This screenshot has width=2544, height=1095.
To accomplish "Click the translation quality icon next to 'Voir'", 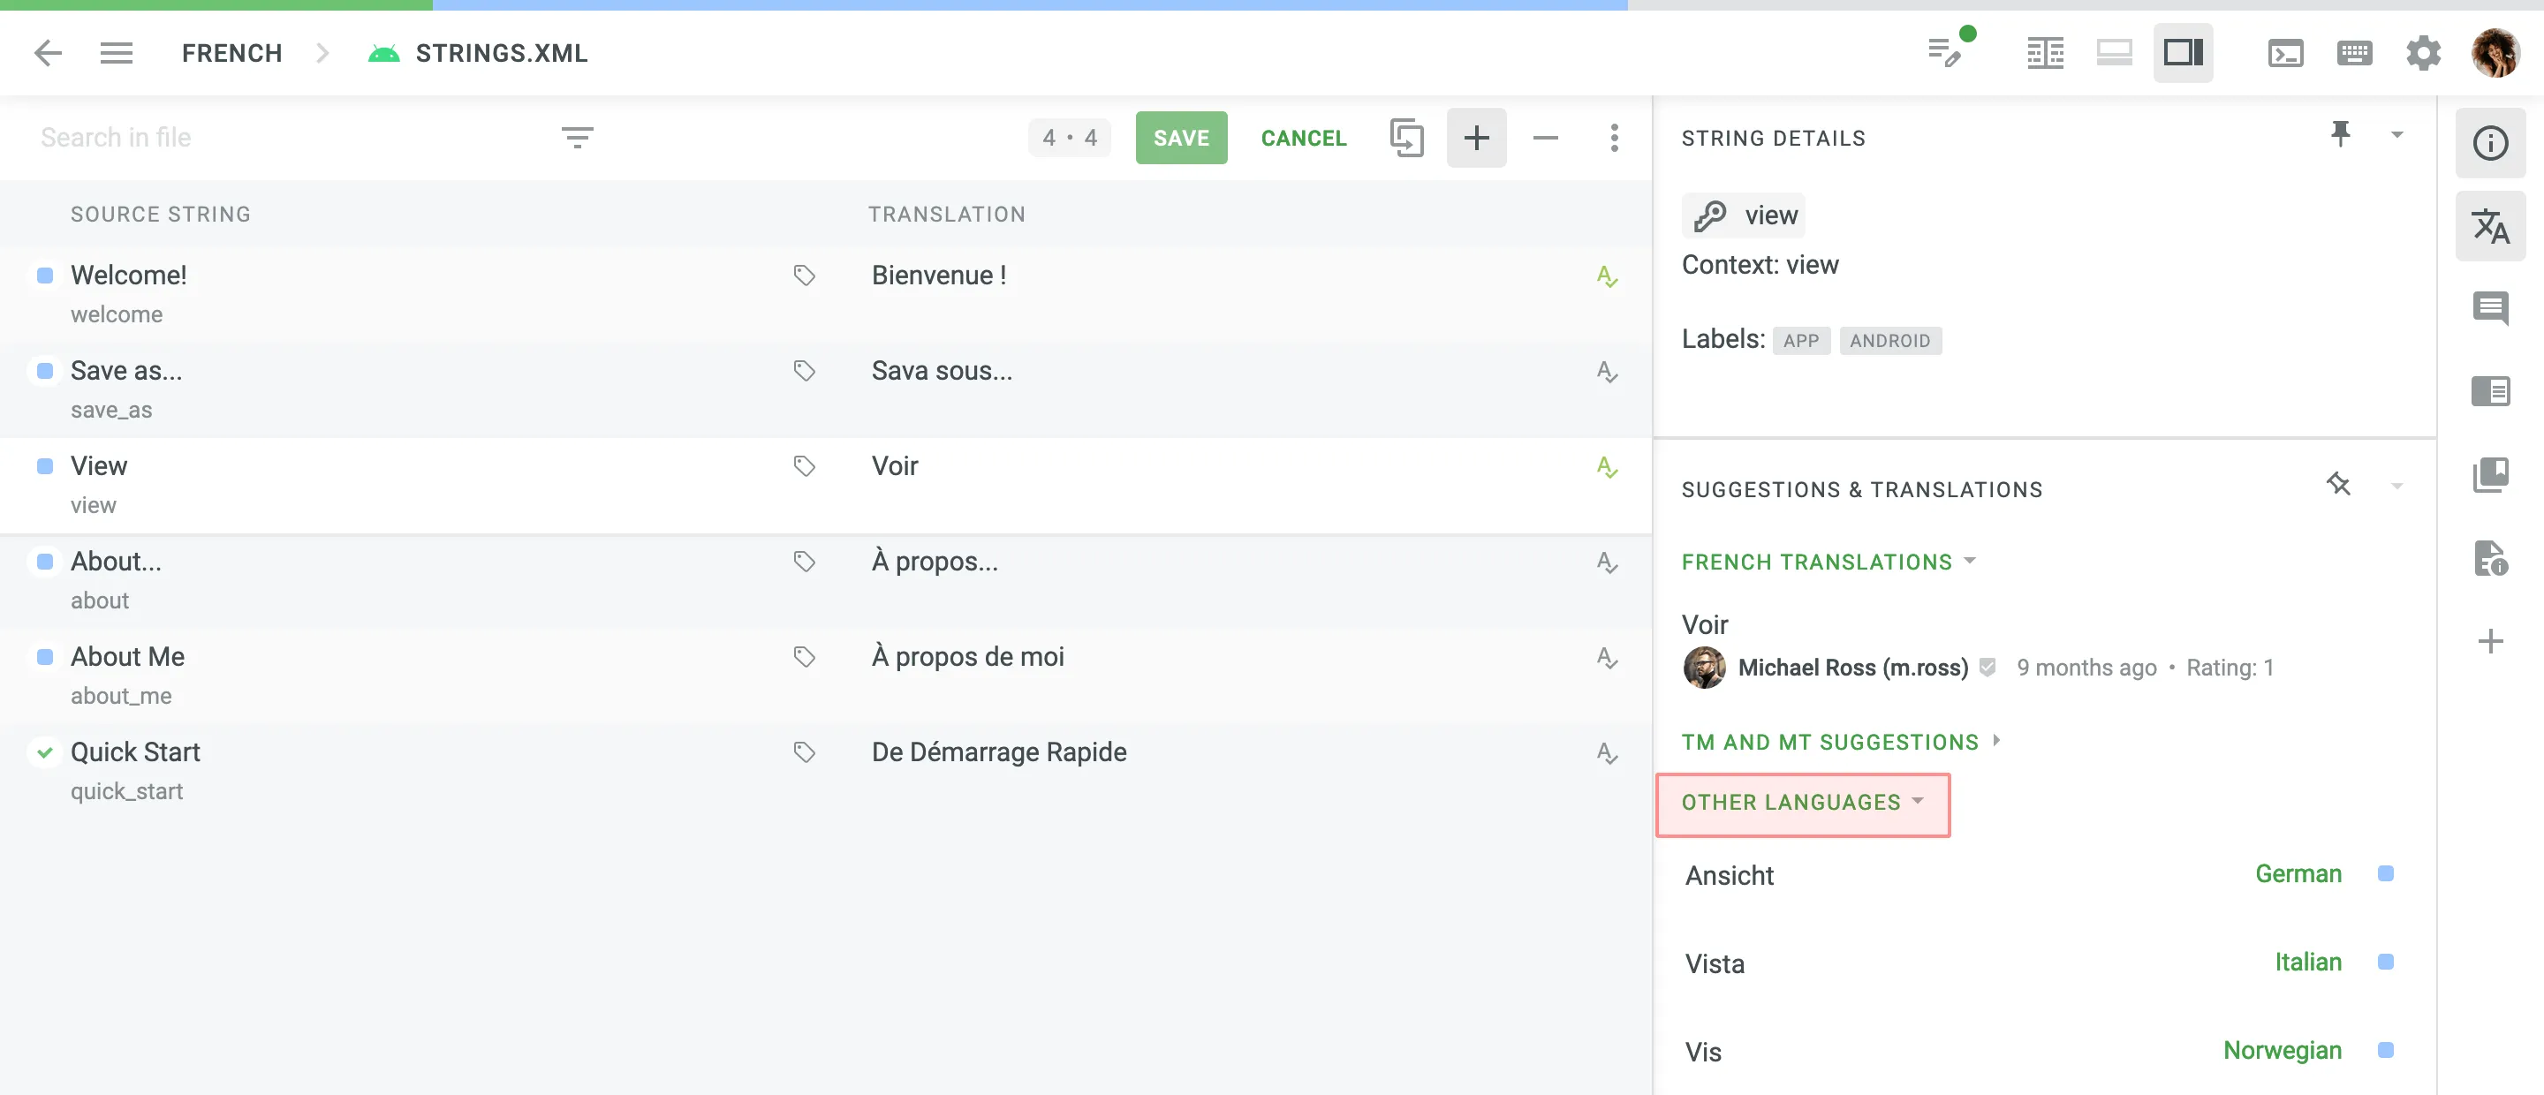I will pyautogui.click(x=1606, y=465).
